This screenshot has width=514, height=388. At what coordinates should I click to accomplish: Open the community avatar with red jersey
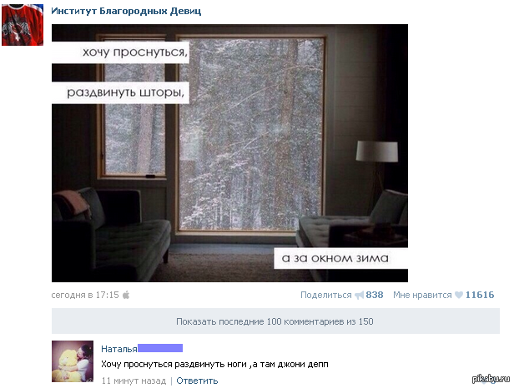click(x=23, y=24)
